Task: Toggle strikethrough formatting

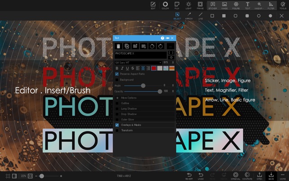Action: 133,68
